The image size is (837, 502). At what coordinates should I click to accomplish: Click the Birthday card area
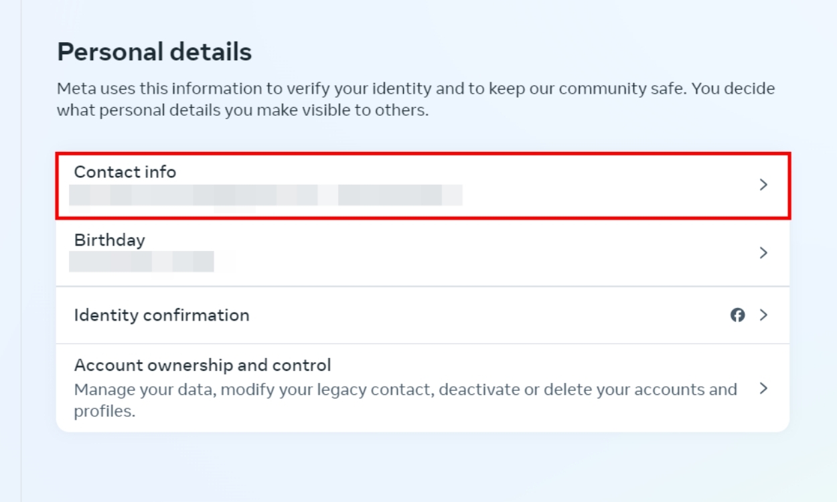coord(421,252)
